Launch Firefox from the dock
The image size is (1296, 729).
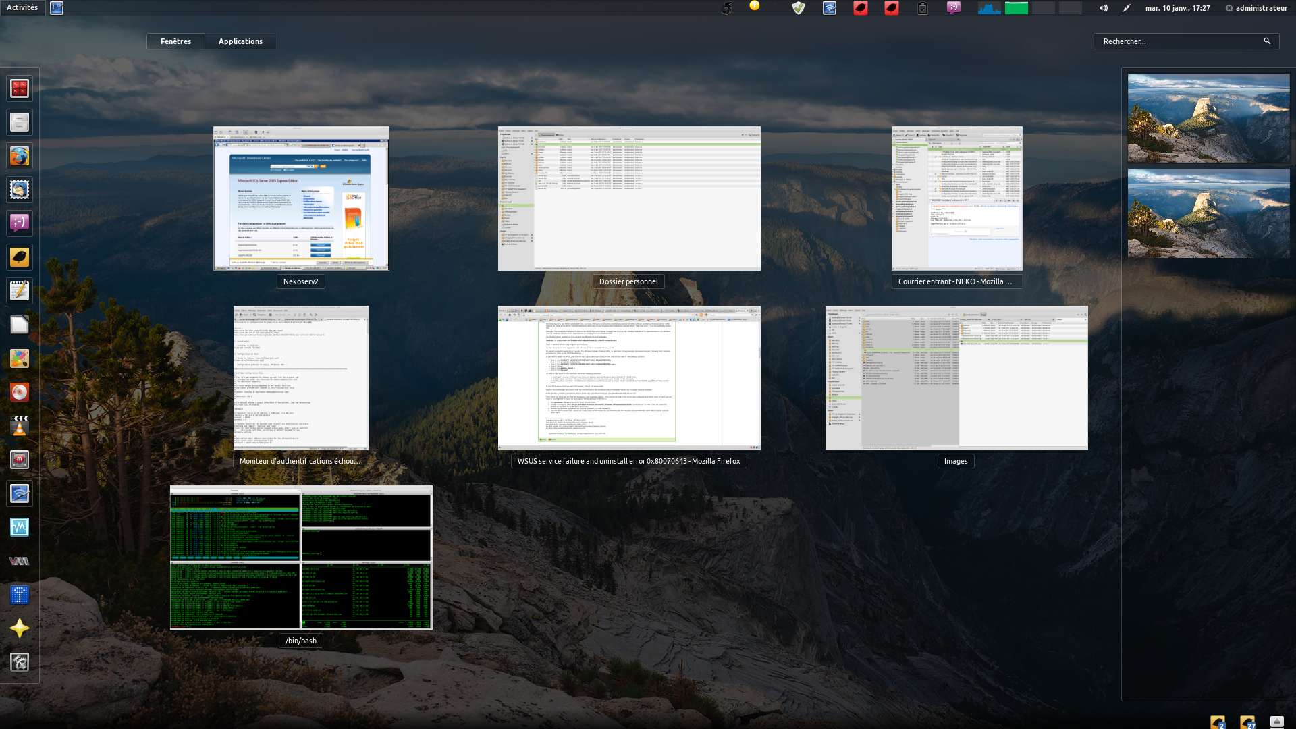(20, 156)
